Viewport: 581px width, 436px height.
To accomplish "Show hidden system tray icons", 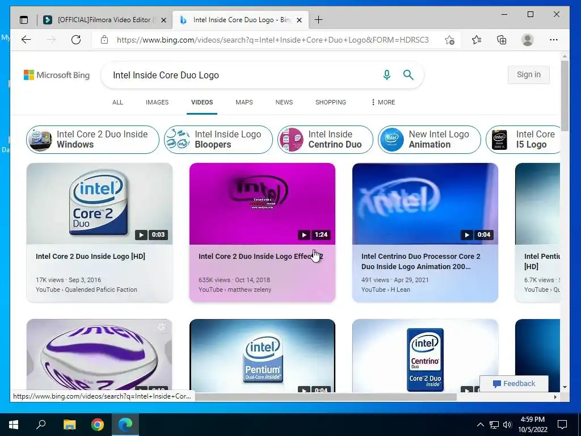I will tap(480, 425).
